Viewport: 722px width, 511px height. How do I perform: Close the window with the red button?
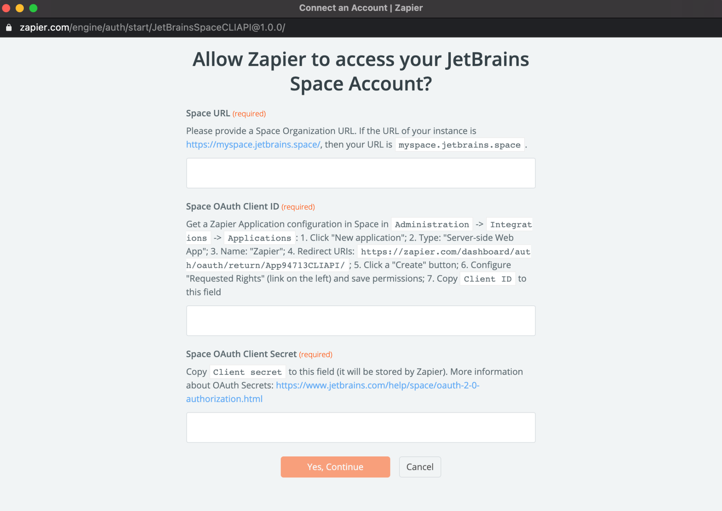point(6,8)
